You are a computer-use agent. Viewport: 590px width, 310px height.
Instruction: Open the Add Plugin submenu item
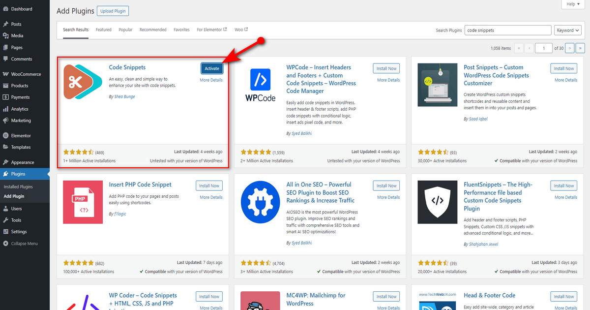pyautogui.click(x=14, y=196)
